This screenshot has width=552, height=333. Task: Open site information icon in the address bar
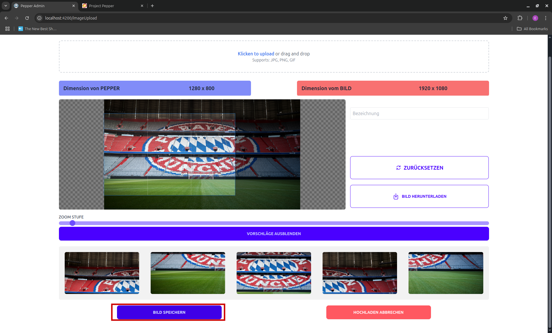coord(39,18)
